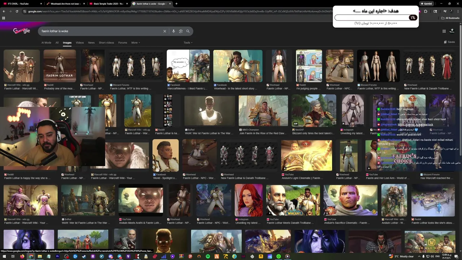Open the NeoGAF Blizzard talent GIF image
The image size is (462, 260).
314,111
